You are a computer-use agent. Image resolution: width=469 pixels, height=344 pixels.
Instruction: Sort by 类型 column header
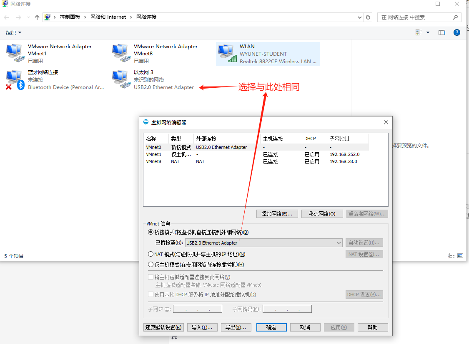pos(181,139)
